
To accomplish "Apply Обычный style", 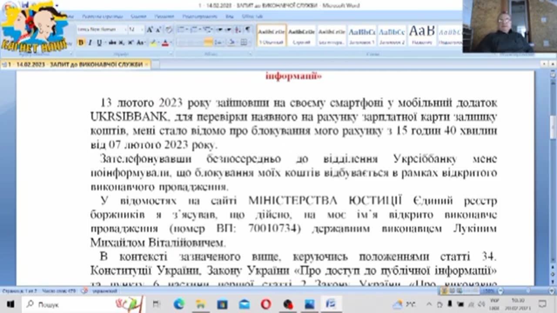I will coord(272,35).
